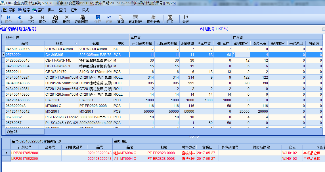Go to first record with 首条

[x=8, y=19]
